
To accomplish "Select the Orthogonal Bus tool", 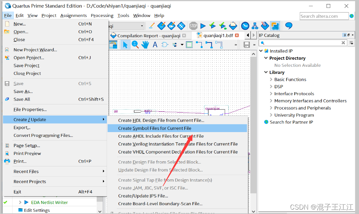I will coord(209,45).
